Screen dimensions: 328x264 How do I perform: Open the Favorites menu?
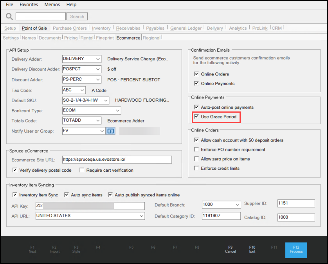coord(29,5)
